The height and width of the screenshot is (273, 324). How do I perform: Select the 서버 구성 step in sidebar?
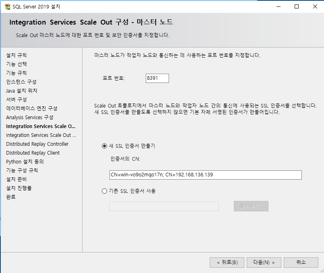coord(17,99)
